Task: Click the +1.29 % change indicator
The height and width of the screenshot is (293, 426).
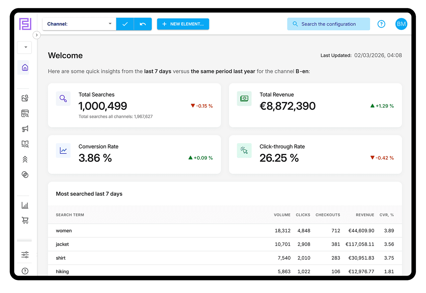Action: click(x=382, y=106)
